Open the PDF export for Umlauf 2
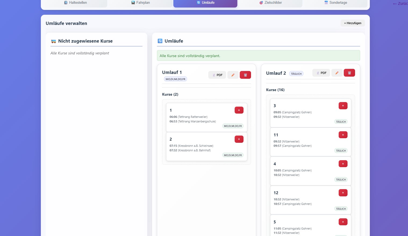408x236 pixels. pyautogui.click(x=321, y=73)
